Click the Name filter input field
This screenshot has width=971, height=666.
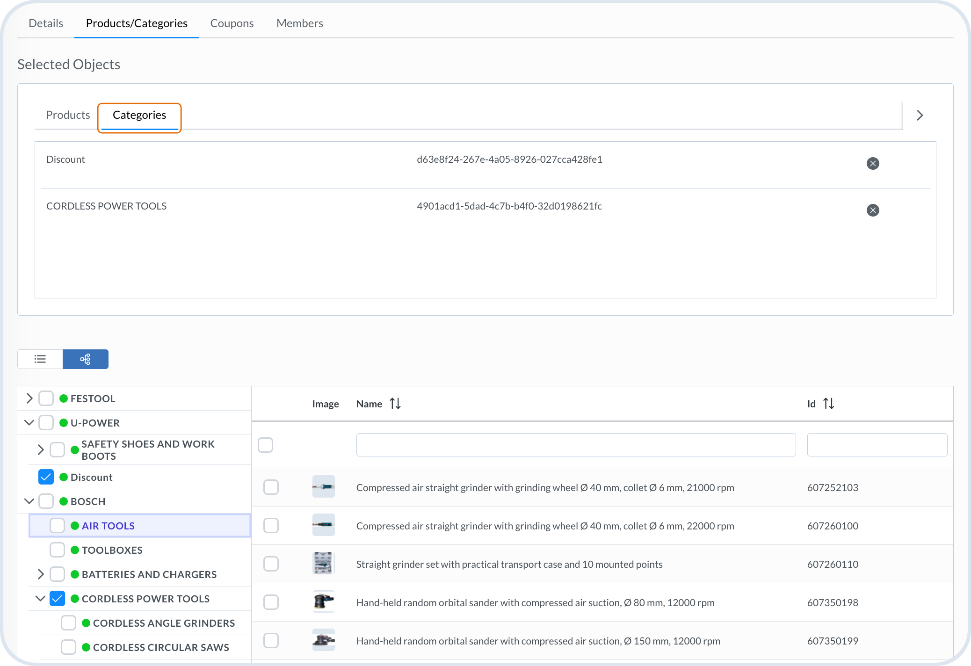(x=575, y=445)
